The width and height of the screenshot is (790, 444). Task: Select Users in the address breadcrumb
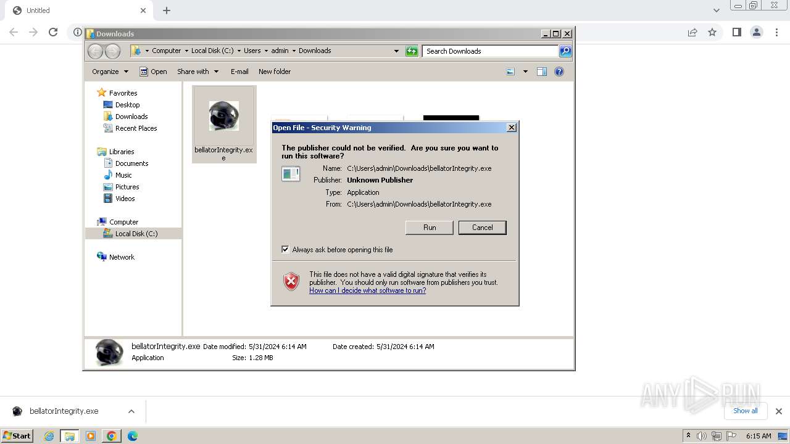[x=252, y=51]
